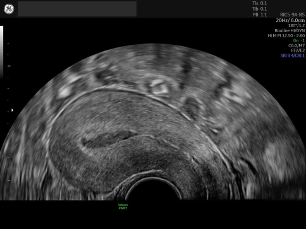The image size is (306, 229).
Task: Click the 'FF2/E2' setting text
Action: 298,50
